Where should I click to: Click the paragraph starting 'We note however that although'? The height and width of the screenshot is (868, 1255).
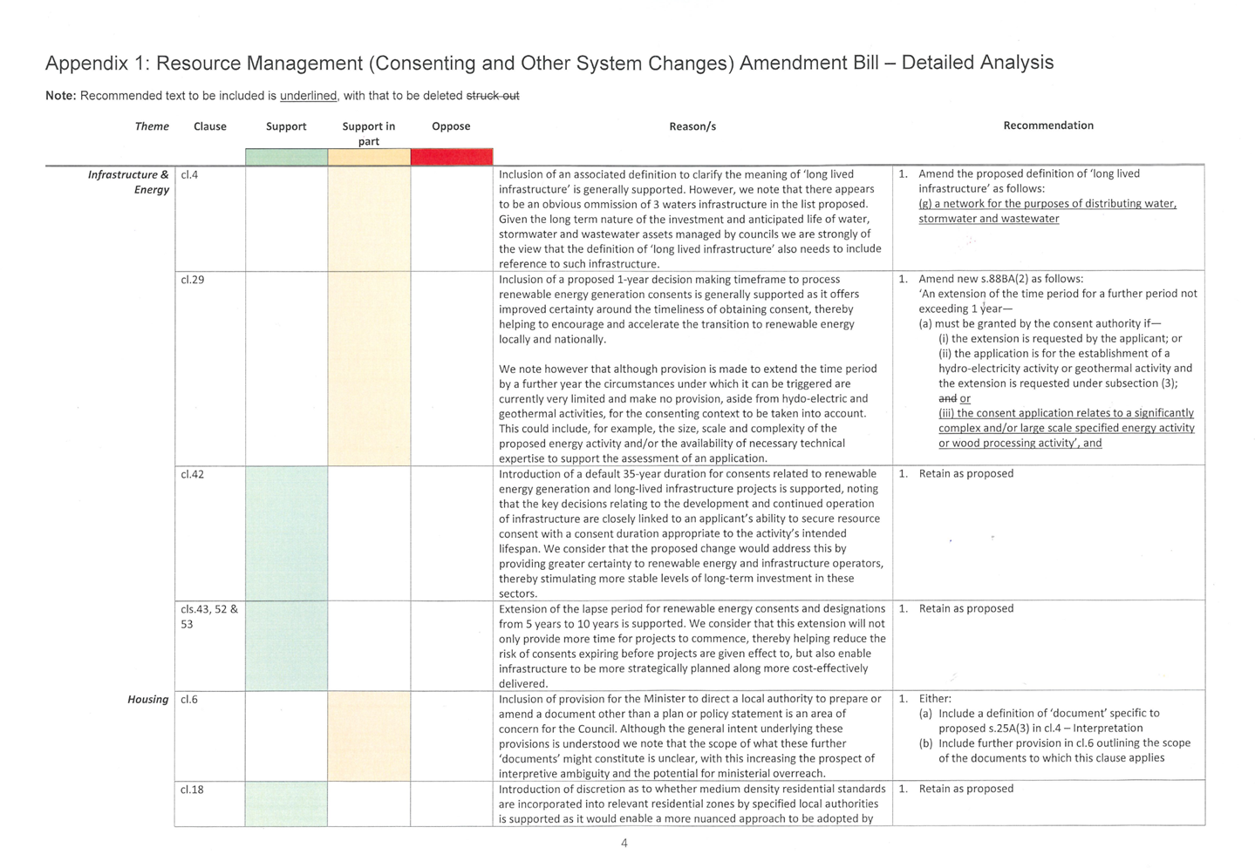point(688,413)
